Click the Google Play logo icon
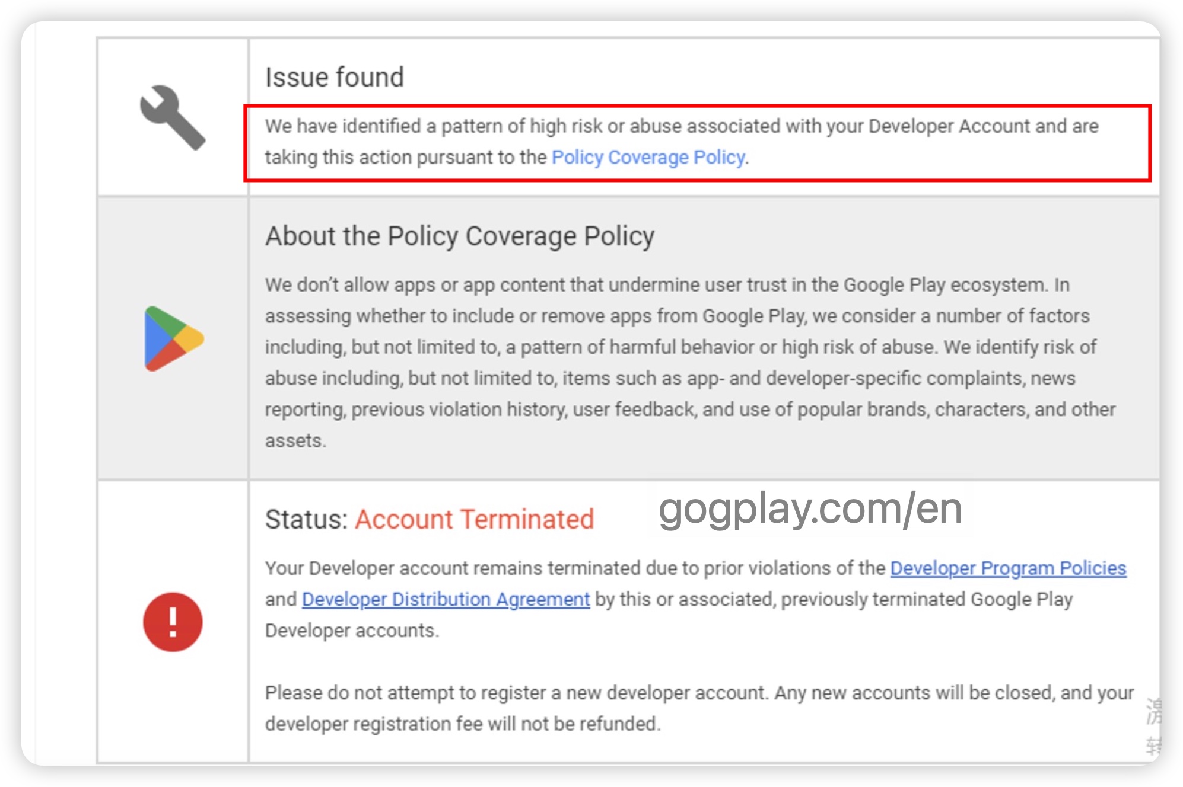This screenshot has width=1183, height=787. (x=174, y=339)
